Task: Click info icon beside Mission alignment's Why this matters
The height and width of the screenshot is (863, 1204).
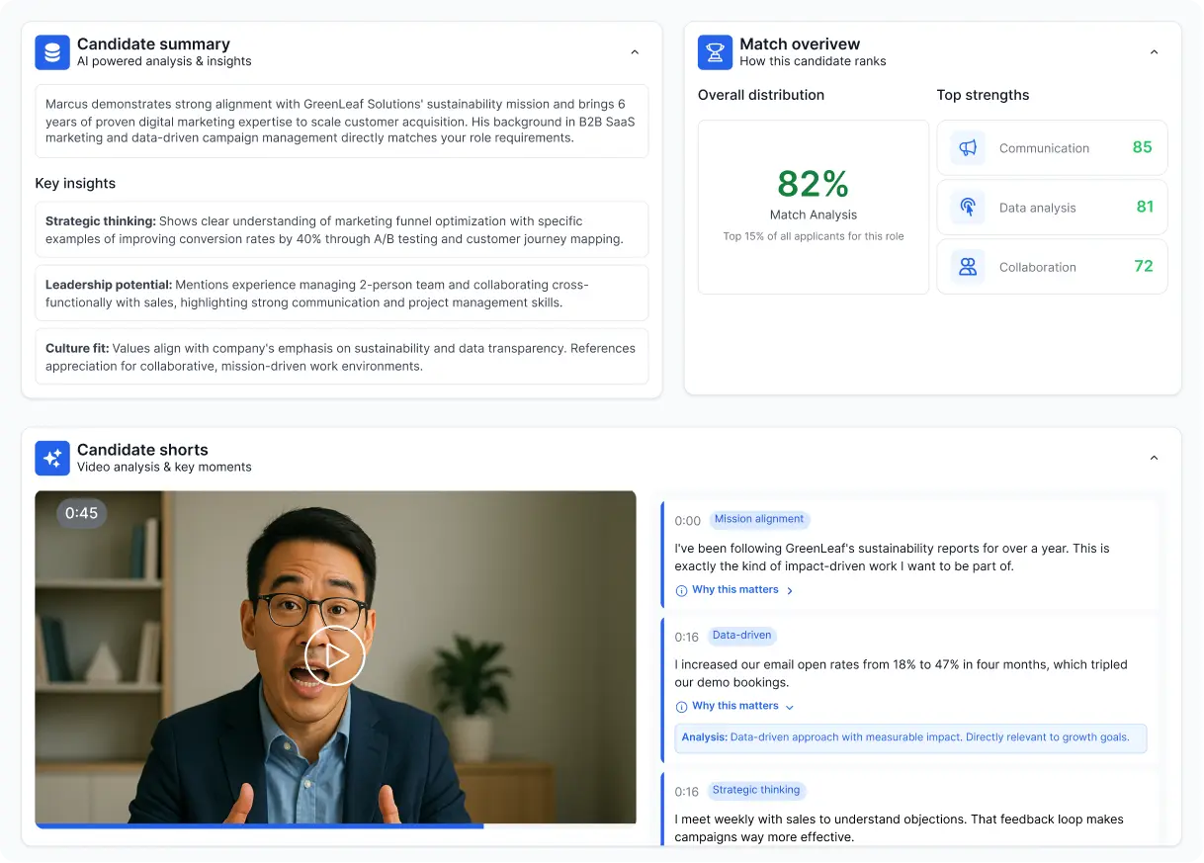Action: [x=681, y=590]
